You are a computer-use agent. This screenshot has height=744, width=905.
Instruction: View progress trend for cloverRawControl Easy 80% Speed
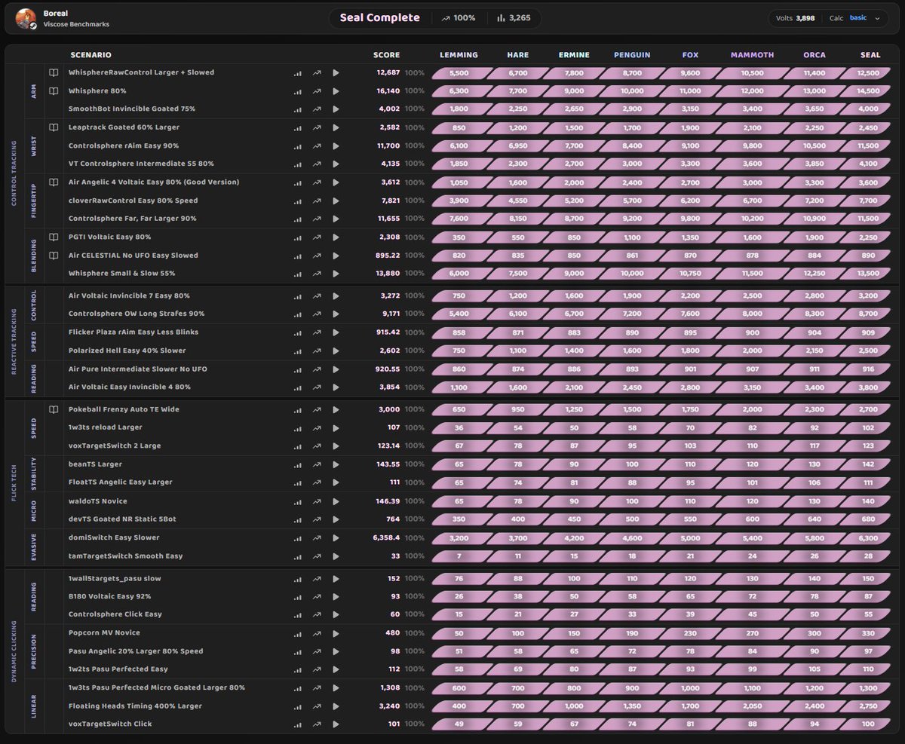coord(317,201)
